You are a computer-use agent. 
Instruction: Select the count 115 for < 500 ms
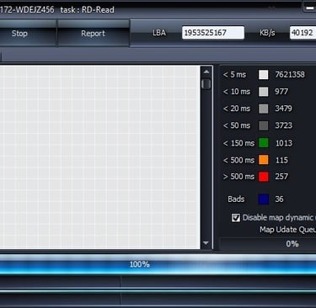click(281, 160)
